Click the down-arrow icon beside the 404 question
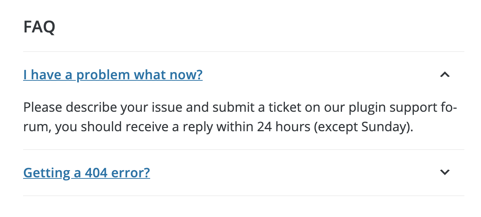The image size is (481, 217). coord(445,172)
